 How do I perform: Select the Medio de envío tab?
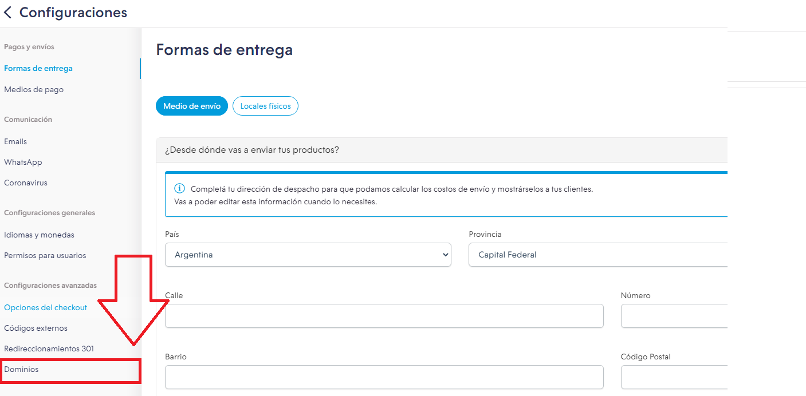[192, 106]
